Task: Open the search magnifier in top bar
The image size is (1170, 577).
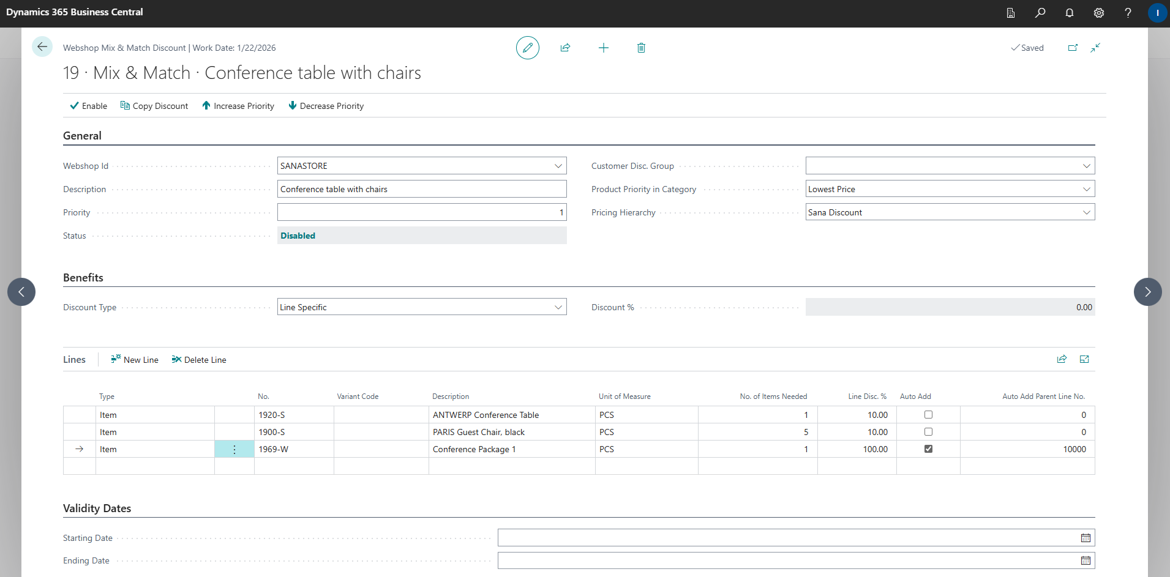Action: (1040, 13)
